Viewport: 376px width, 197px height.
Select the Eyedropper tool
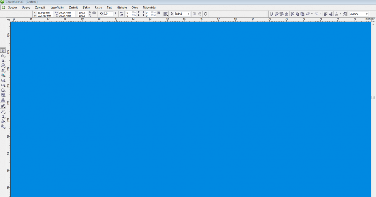(x=3, y=111)
